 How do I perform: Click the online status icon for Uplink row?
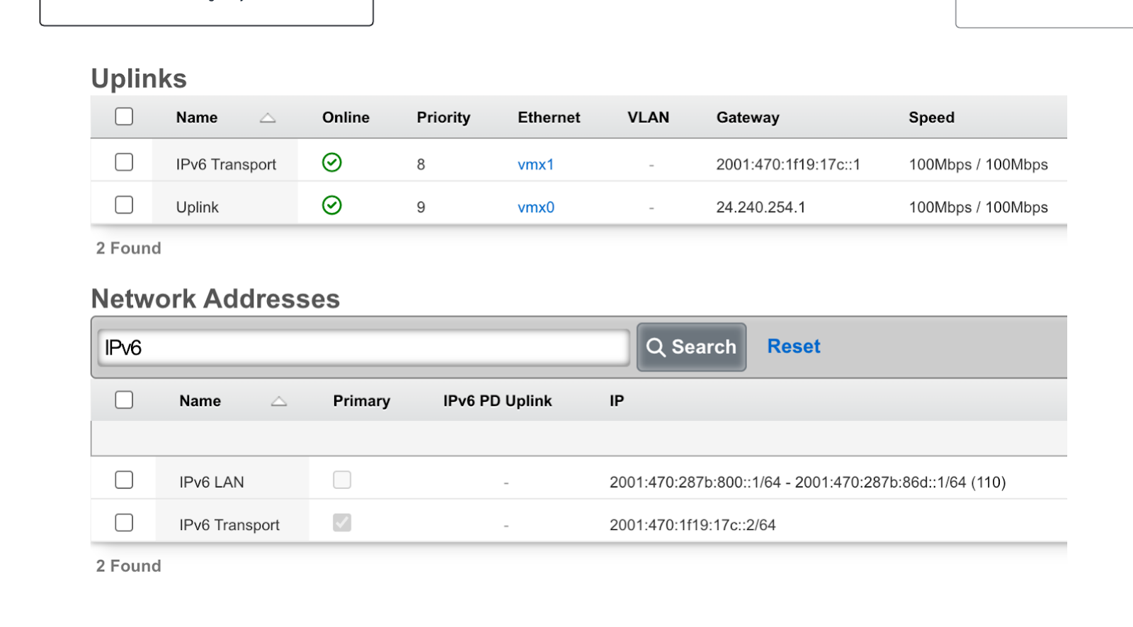[332, 205]
